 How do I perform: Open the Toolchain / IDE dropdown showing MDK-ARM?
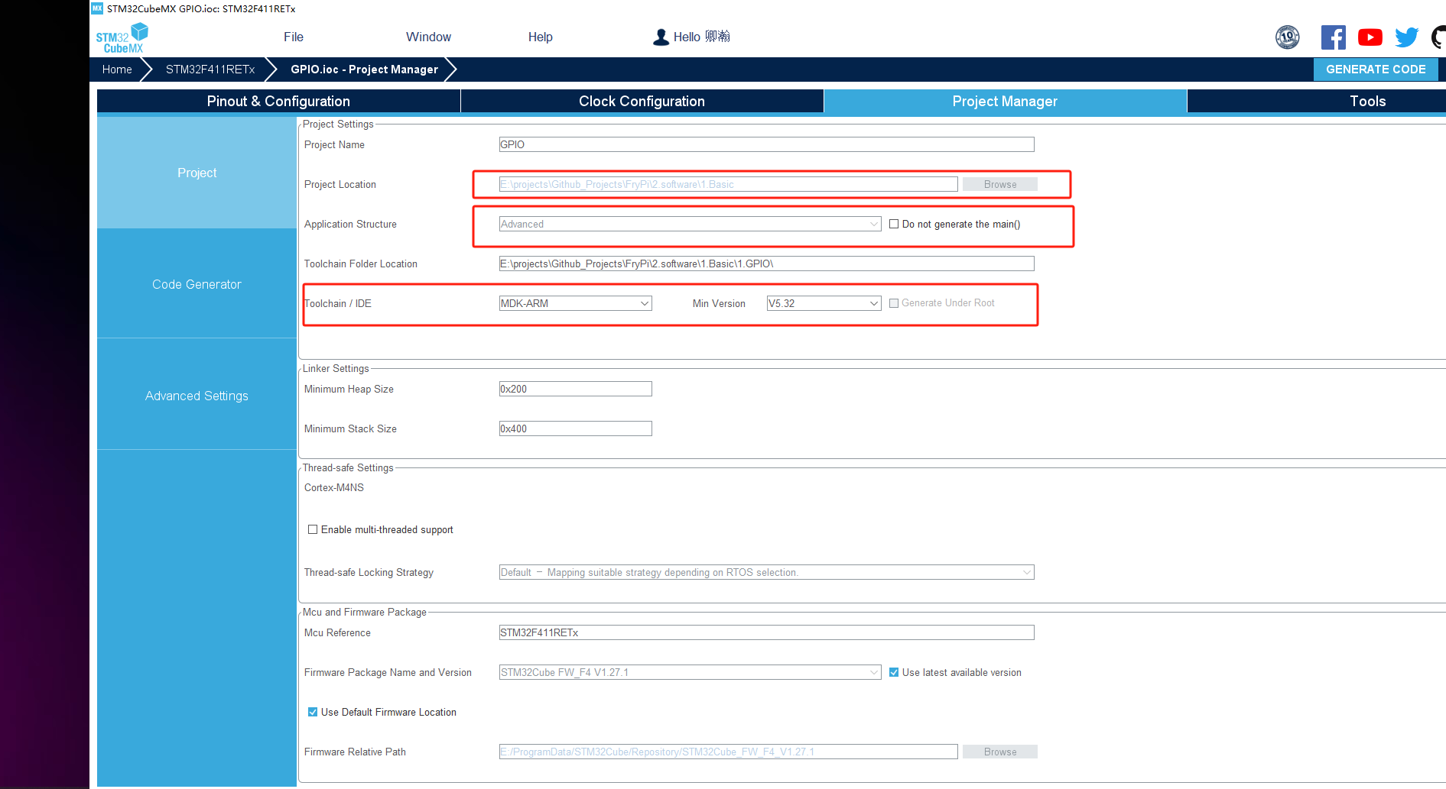click(x=575, y=303)
